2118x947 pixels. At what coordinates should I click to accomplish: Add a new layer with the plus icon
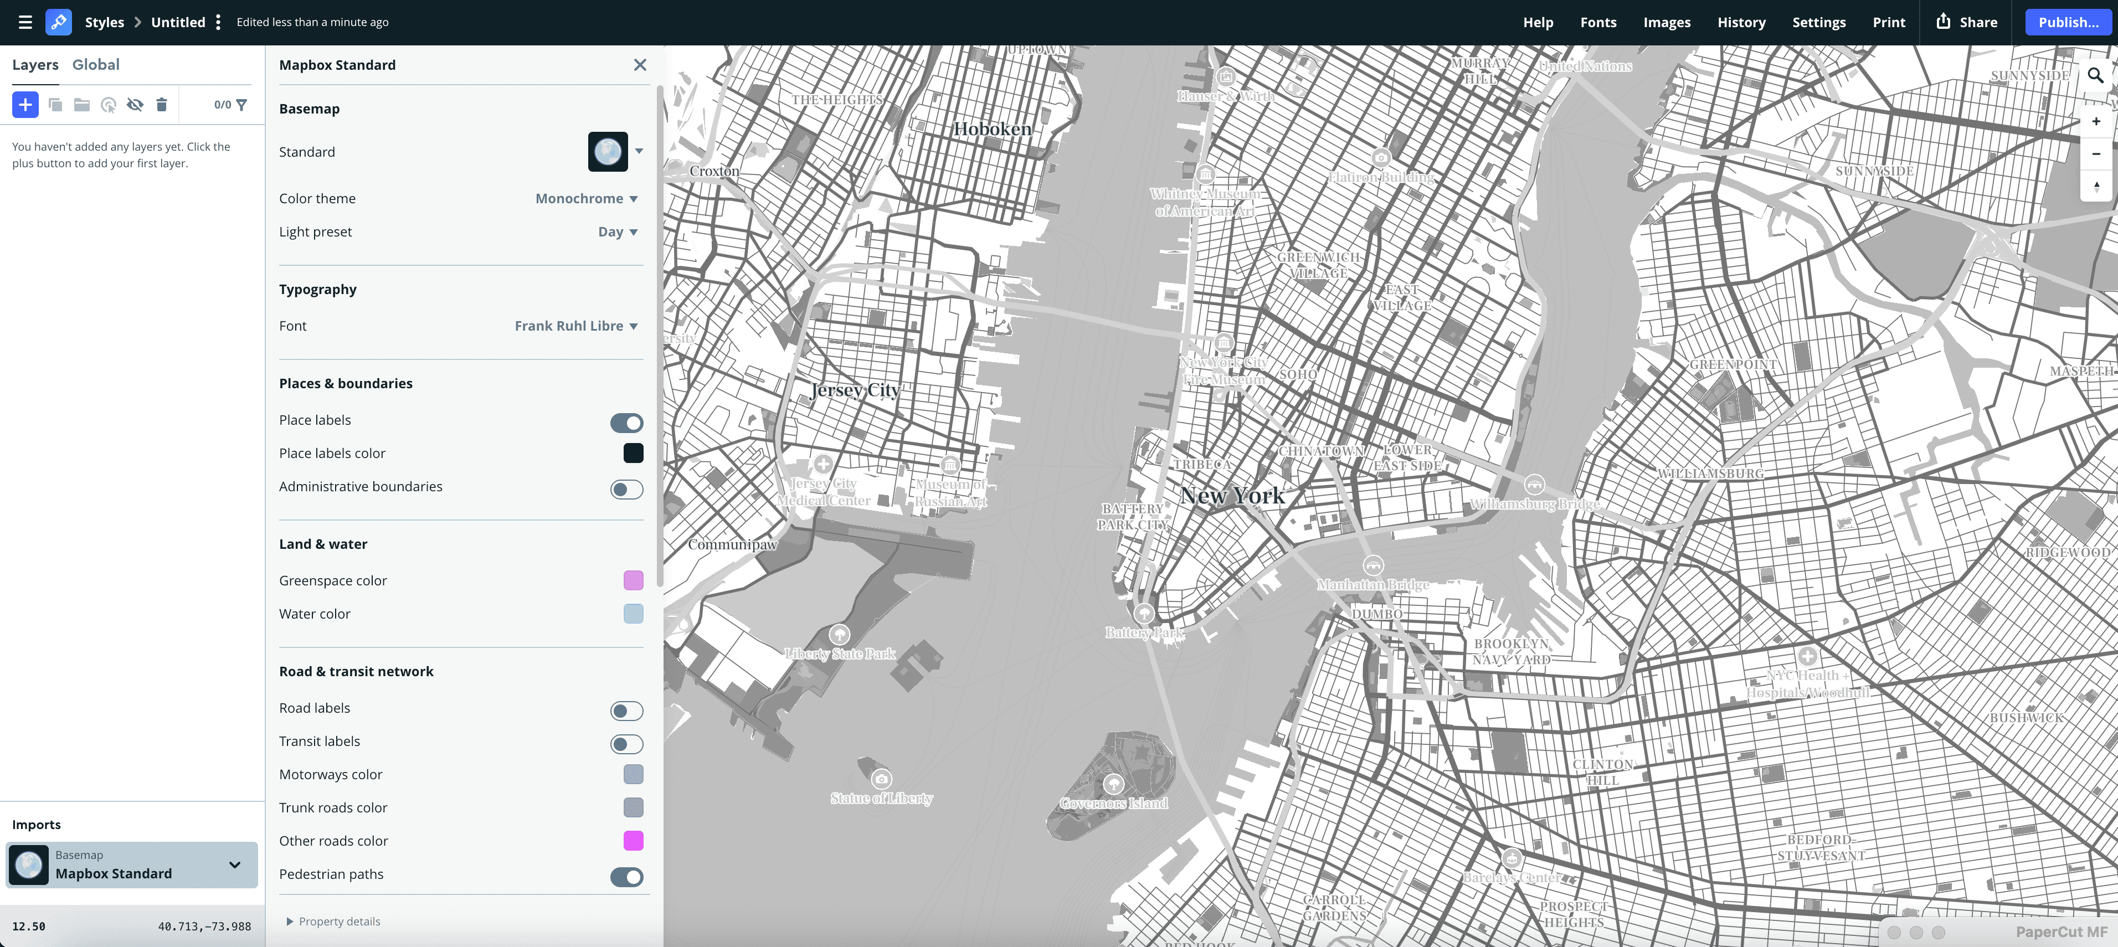tap(25, 105)
